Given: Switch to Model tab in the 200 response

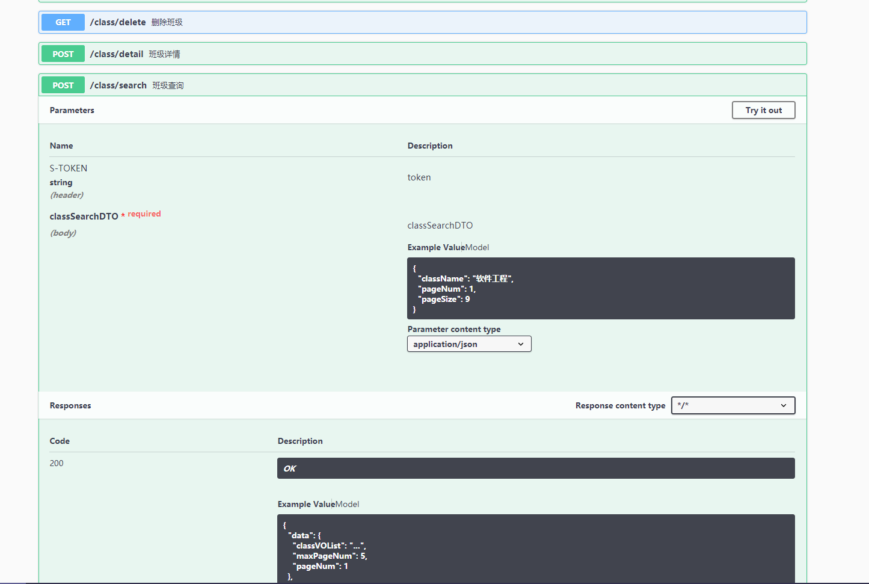Looking at the screenshot, I should 348,504.
